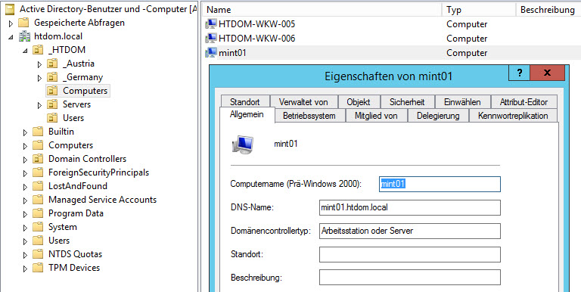Click the Beschreibung input field
This screenshot has height=292, width=581.
410,278
